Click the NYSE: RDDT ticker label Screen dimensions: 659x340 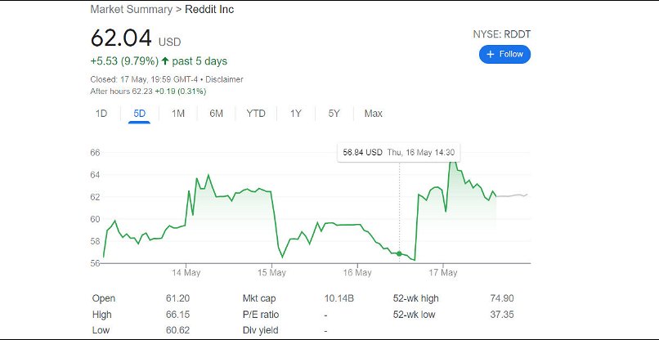[501, 34]
